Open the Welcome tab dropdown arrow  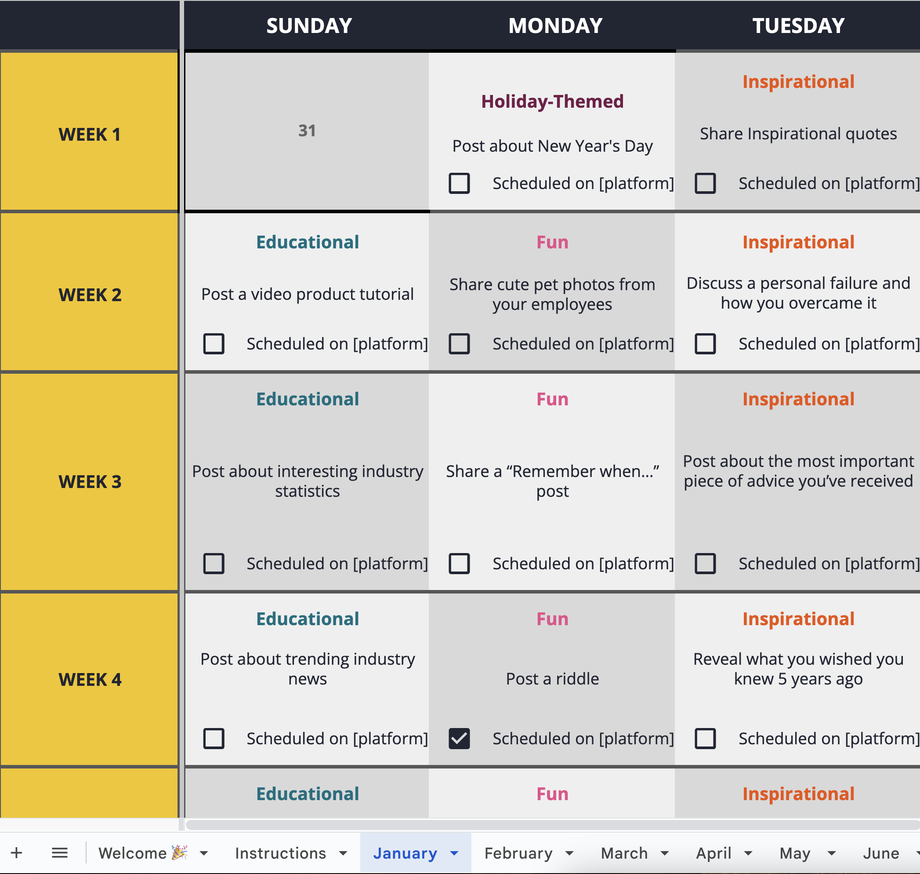coord(204,853)
